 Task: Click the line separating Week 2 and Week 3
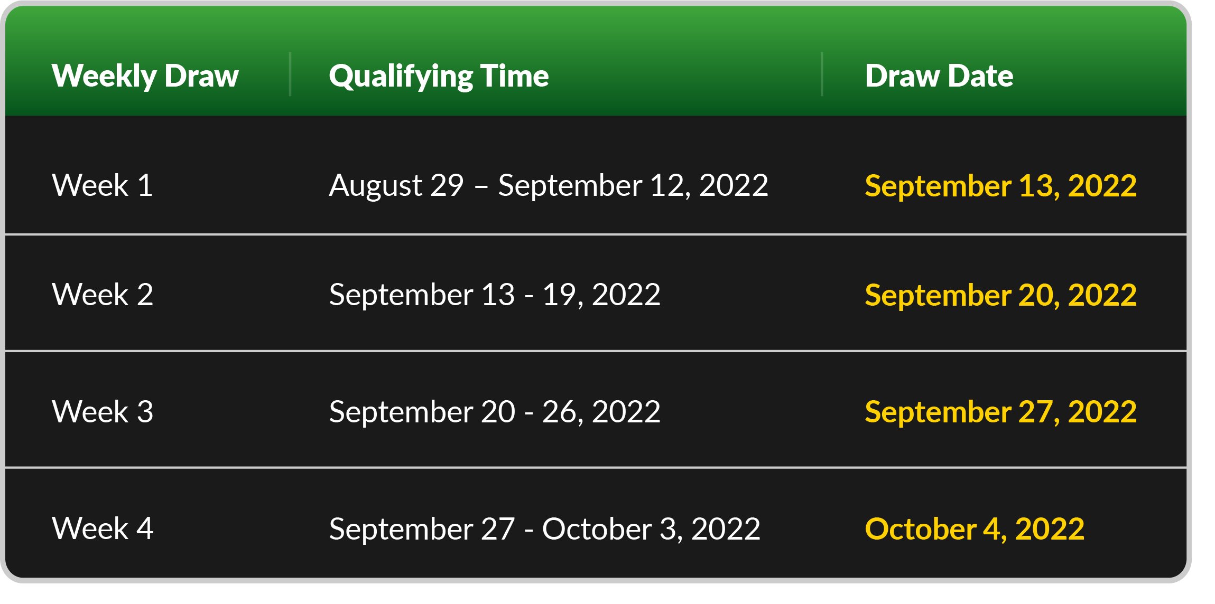(x=596, y=351)
